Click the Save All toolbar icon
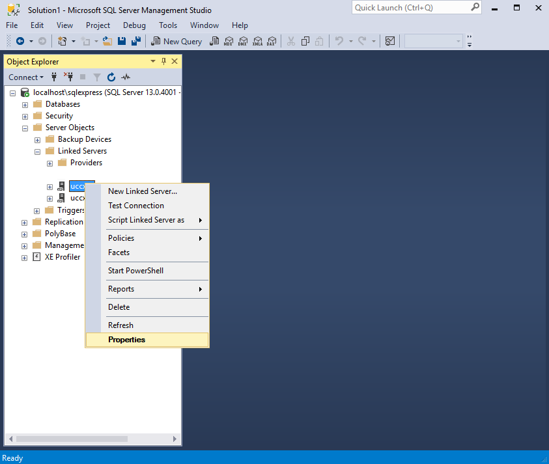The height and width of the screenshot is (464, 549). coord(136,41)
